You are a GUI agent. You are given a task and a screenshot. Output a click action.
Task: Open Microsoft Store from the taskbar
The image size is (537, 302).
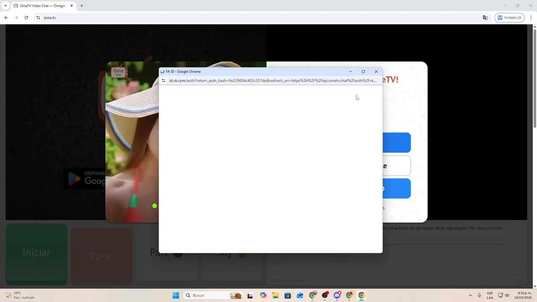(287, 295)
